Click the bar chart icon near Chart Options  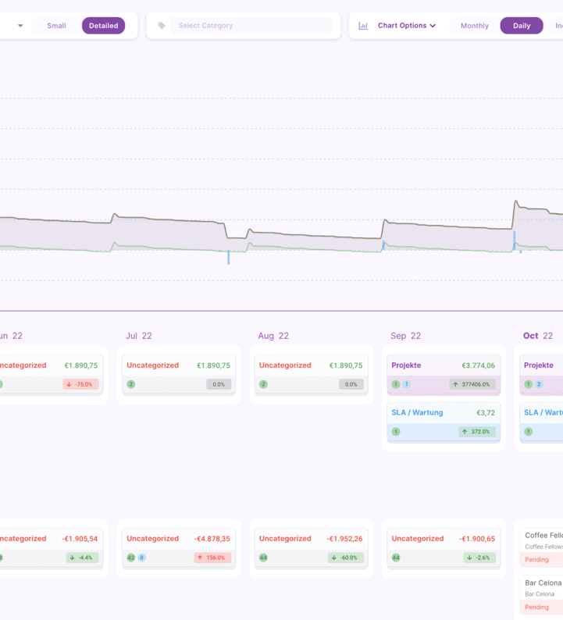(x=363, y=26)
